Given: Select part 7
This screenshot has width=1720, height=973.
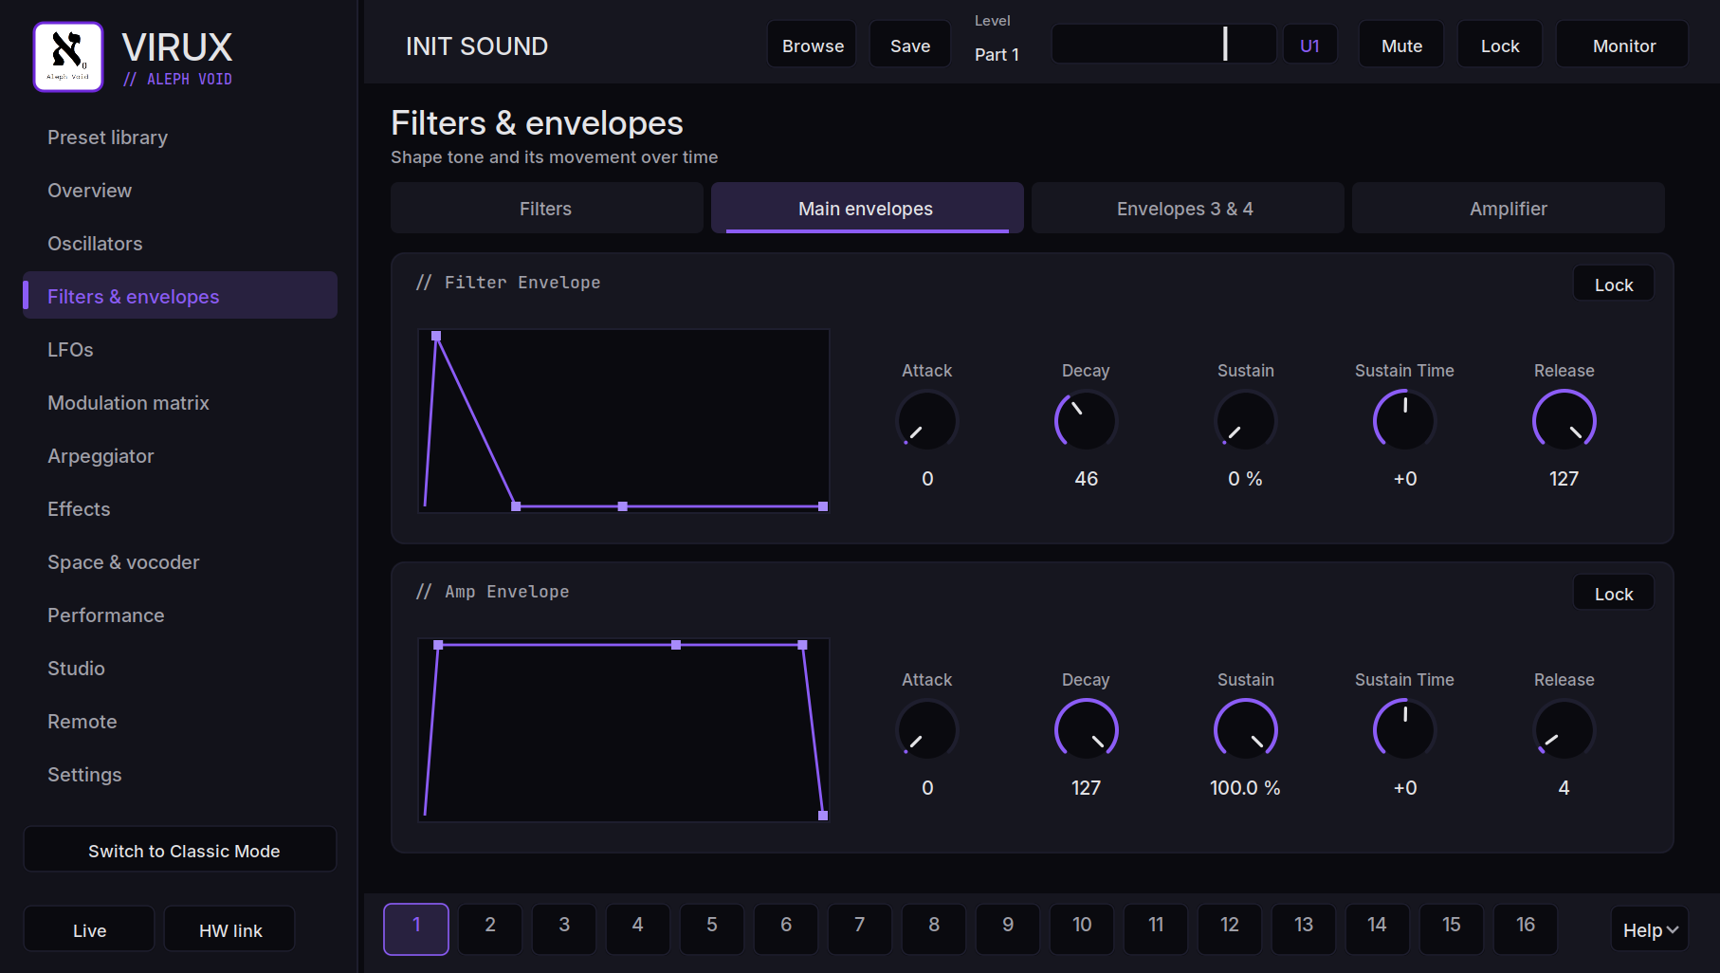Looking at the screenshot, I should click(x=860, y=928).
